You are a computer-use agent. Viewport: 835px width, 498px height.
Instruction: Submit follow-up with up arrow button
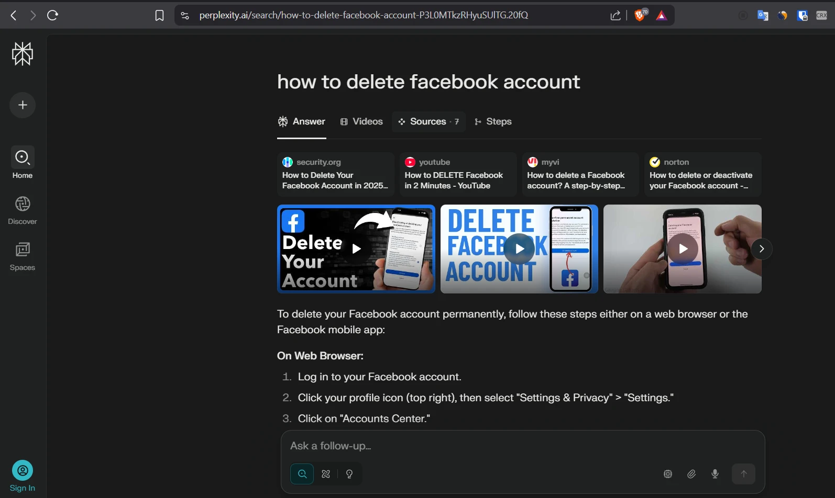point(743,474)
